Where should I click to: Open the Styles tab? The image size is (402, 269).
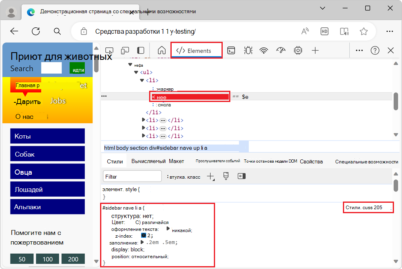click(115, 161)
